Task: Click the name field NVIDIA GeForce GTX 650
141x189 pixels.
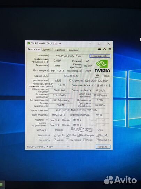Action: [69, 56]
